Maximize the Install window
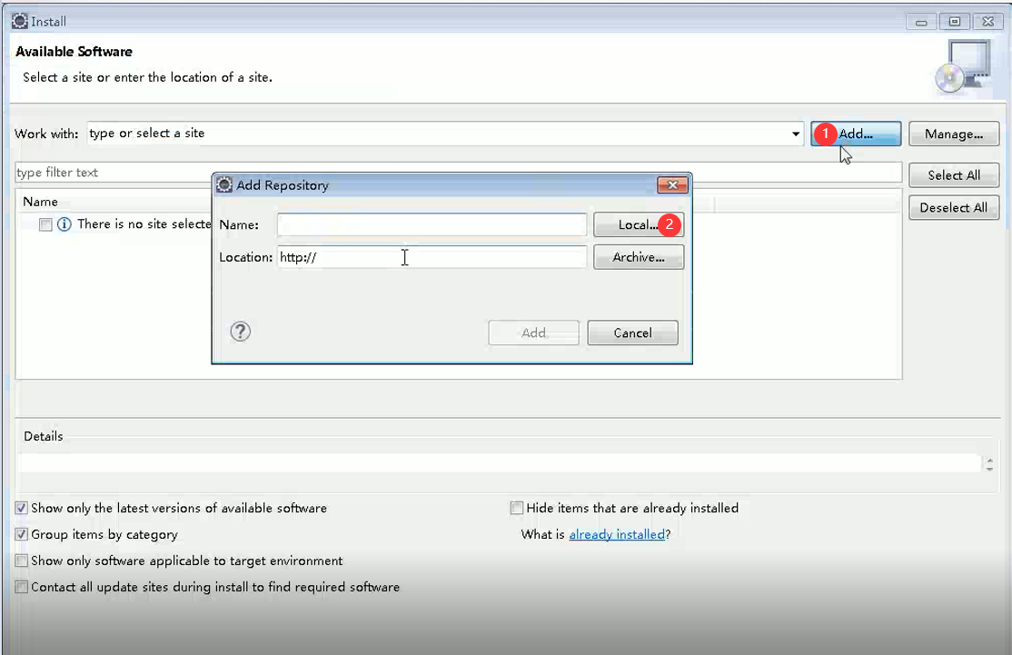This screenshot has height=655, width=1012. pyautogui.click(x=955, y=22)
